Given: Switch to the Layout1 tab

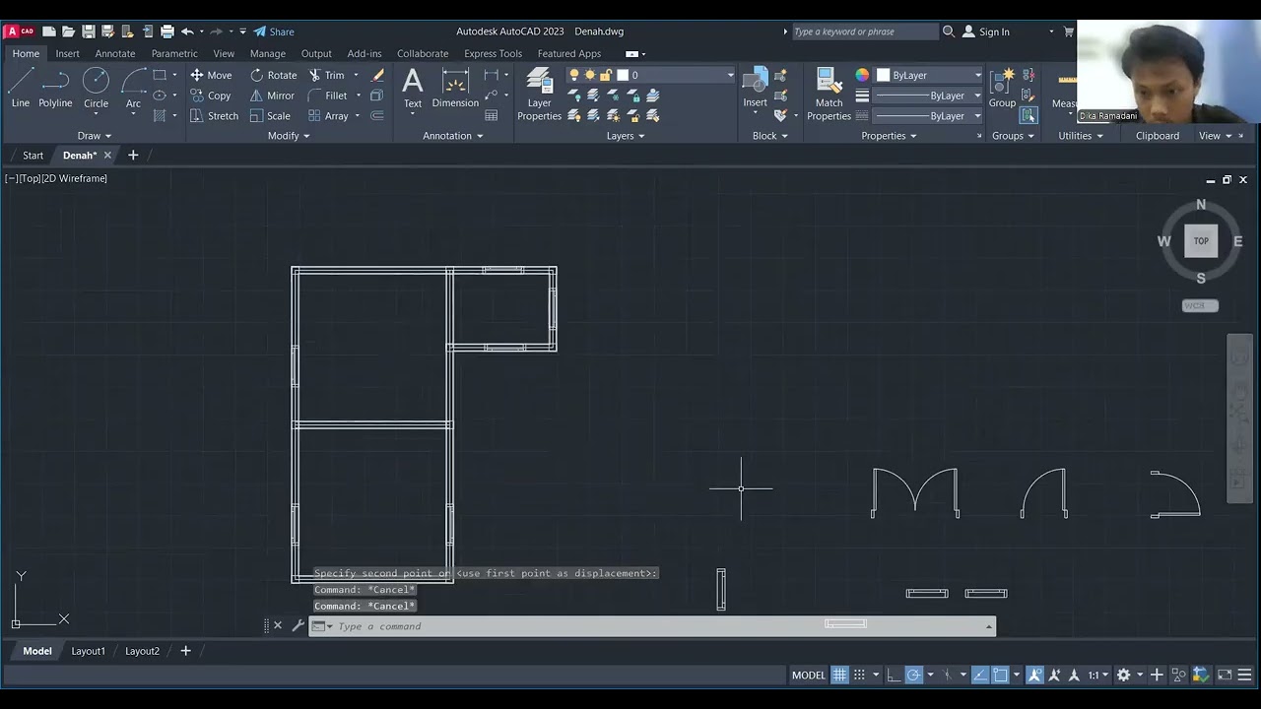Looking at the screenshot, I should tap(88, 651).
